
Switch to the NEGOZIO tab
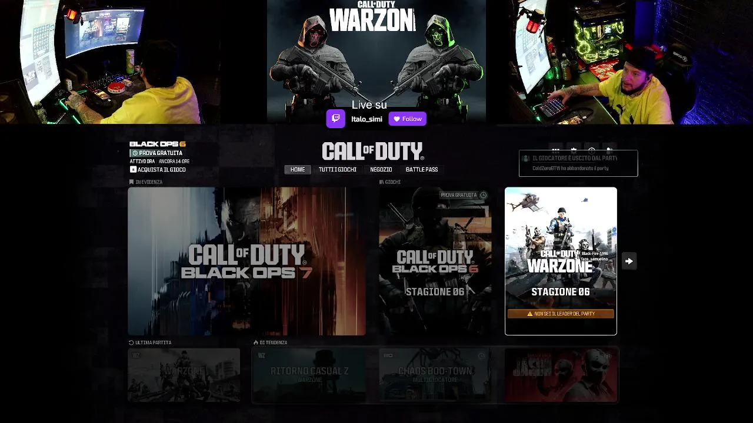point(381,169)
